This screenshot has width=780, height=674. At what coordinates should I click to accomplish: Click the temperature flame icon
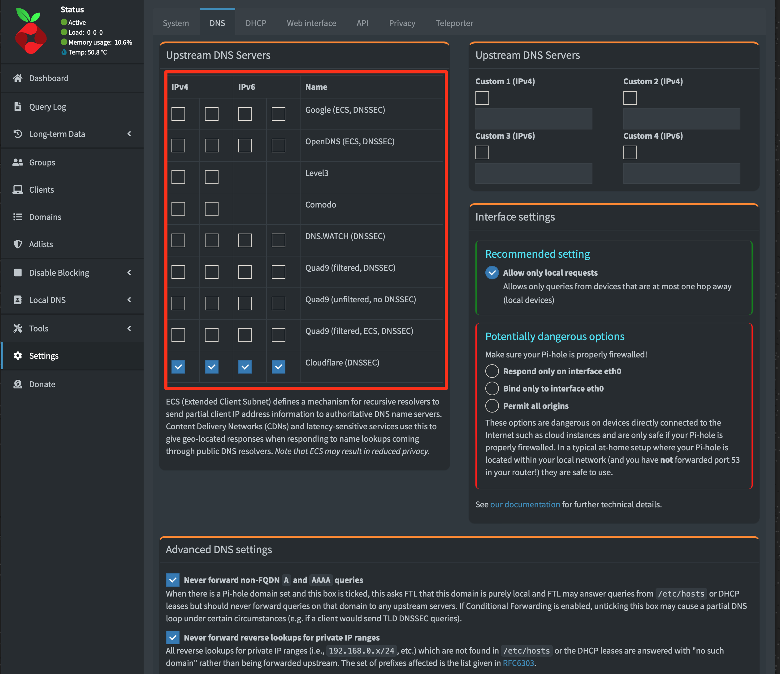tap(64, 52)
